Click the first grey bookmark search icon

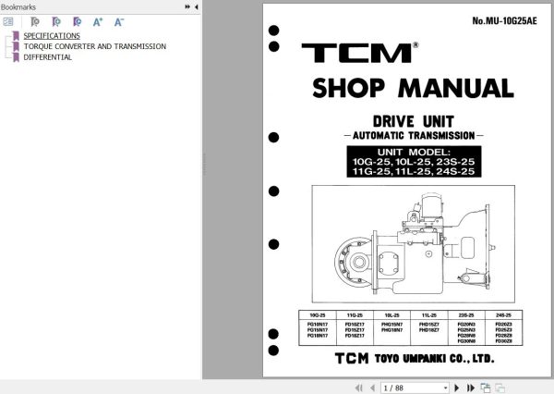coord(35,22)
